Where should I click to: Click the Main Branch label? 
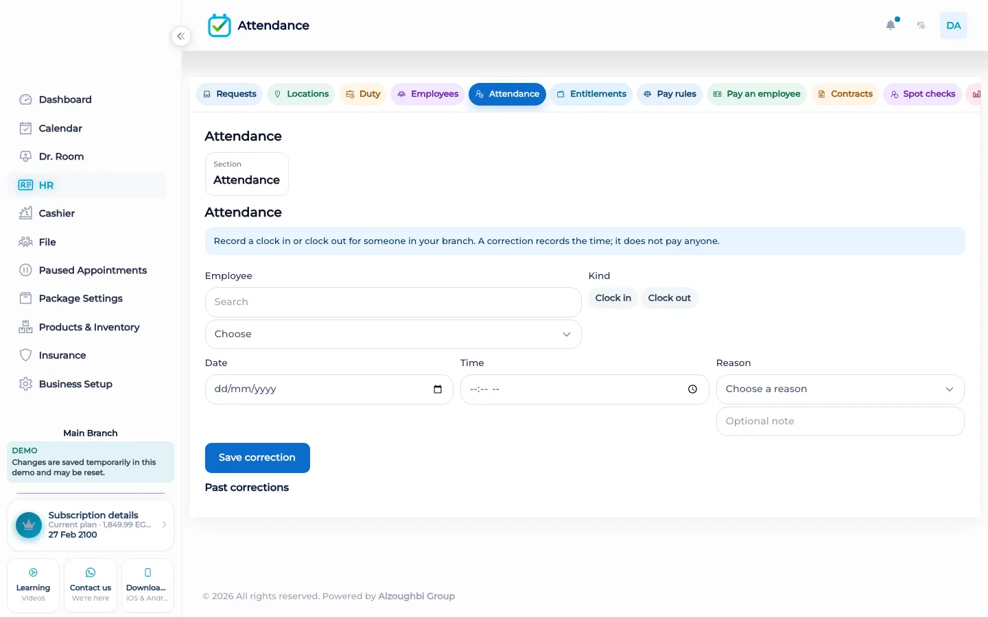[91, 433]
